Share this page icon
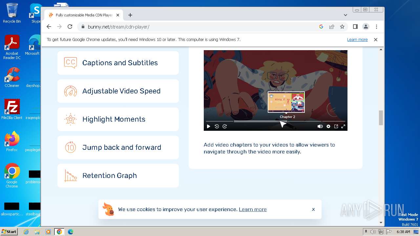 click(x=332, y=27)
